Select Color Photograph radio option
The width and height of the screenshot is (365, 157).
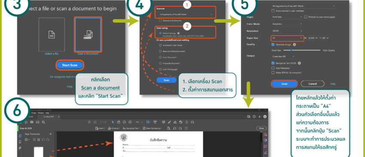click(x=160, y=69)
